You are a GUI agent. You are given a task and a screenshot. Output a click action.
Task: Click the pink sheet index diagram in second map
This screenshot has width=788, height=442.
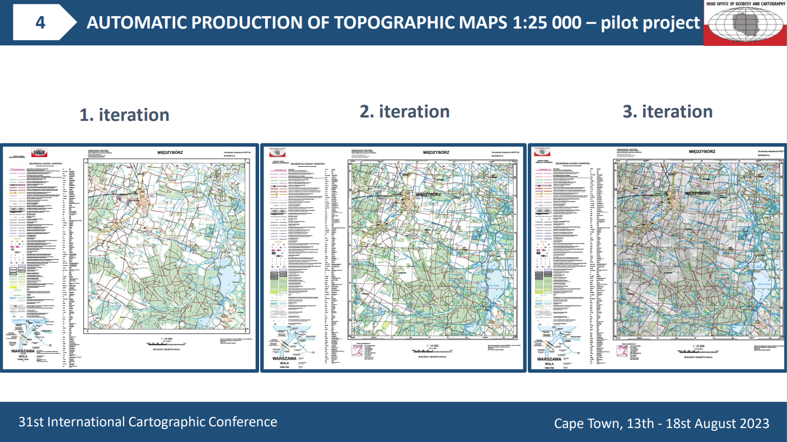[x=355, y=351]
